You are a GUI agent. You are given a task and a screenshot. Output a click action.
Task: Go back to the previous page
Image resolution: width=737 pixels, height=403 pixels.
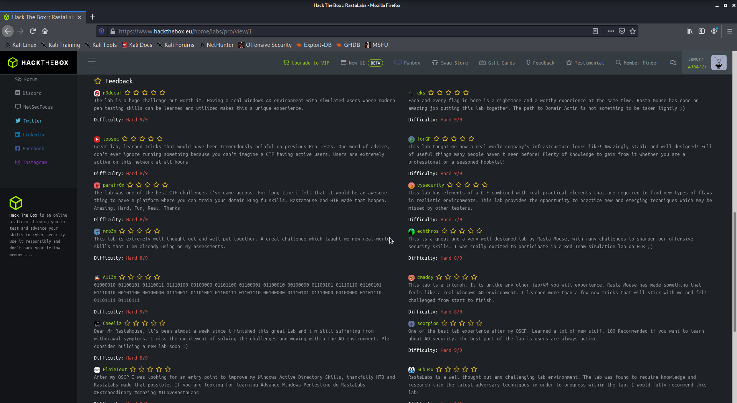click(8, 31)
